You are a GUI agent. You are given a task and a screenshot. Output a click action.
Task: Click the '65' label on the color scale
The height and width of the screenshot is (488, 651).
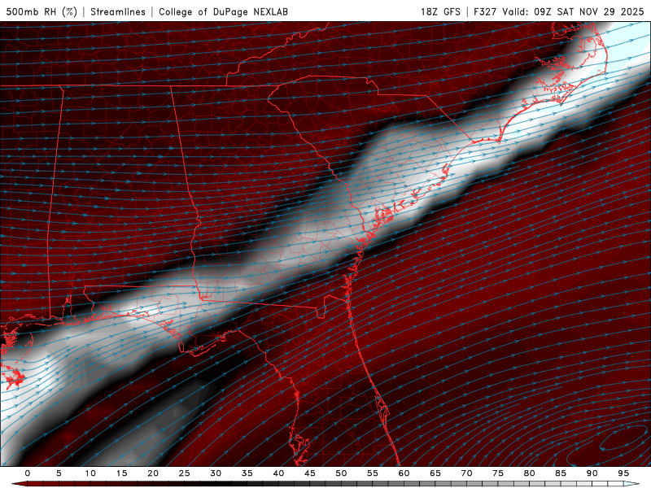pyautogui.click(x=435, y=473)
